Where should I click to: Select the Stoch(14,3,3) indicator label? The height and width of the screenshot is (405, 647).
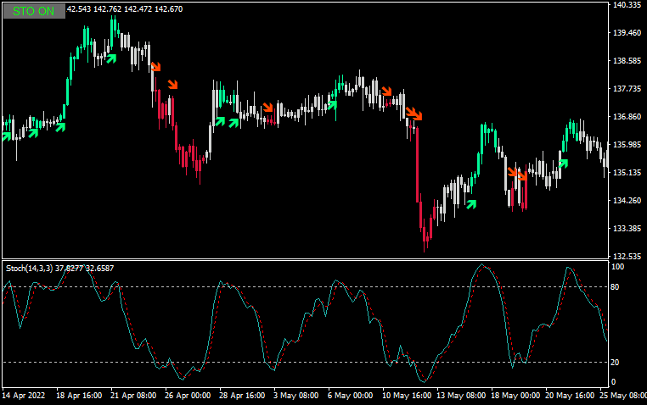coord(30,269)
